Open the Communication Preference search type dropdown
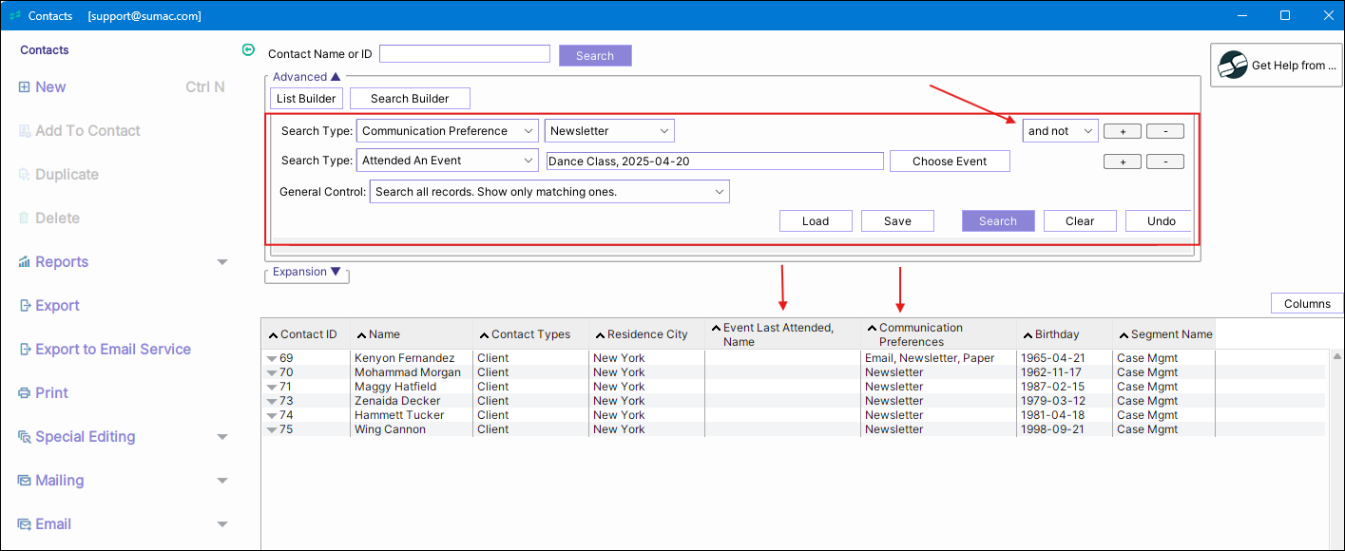The height and width of the screenshot is (551, 1345). [447, 131]
